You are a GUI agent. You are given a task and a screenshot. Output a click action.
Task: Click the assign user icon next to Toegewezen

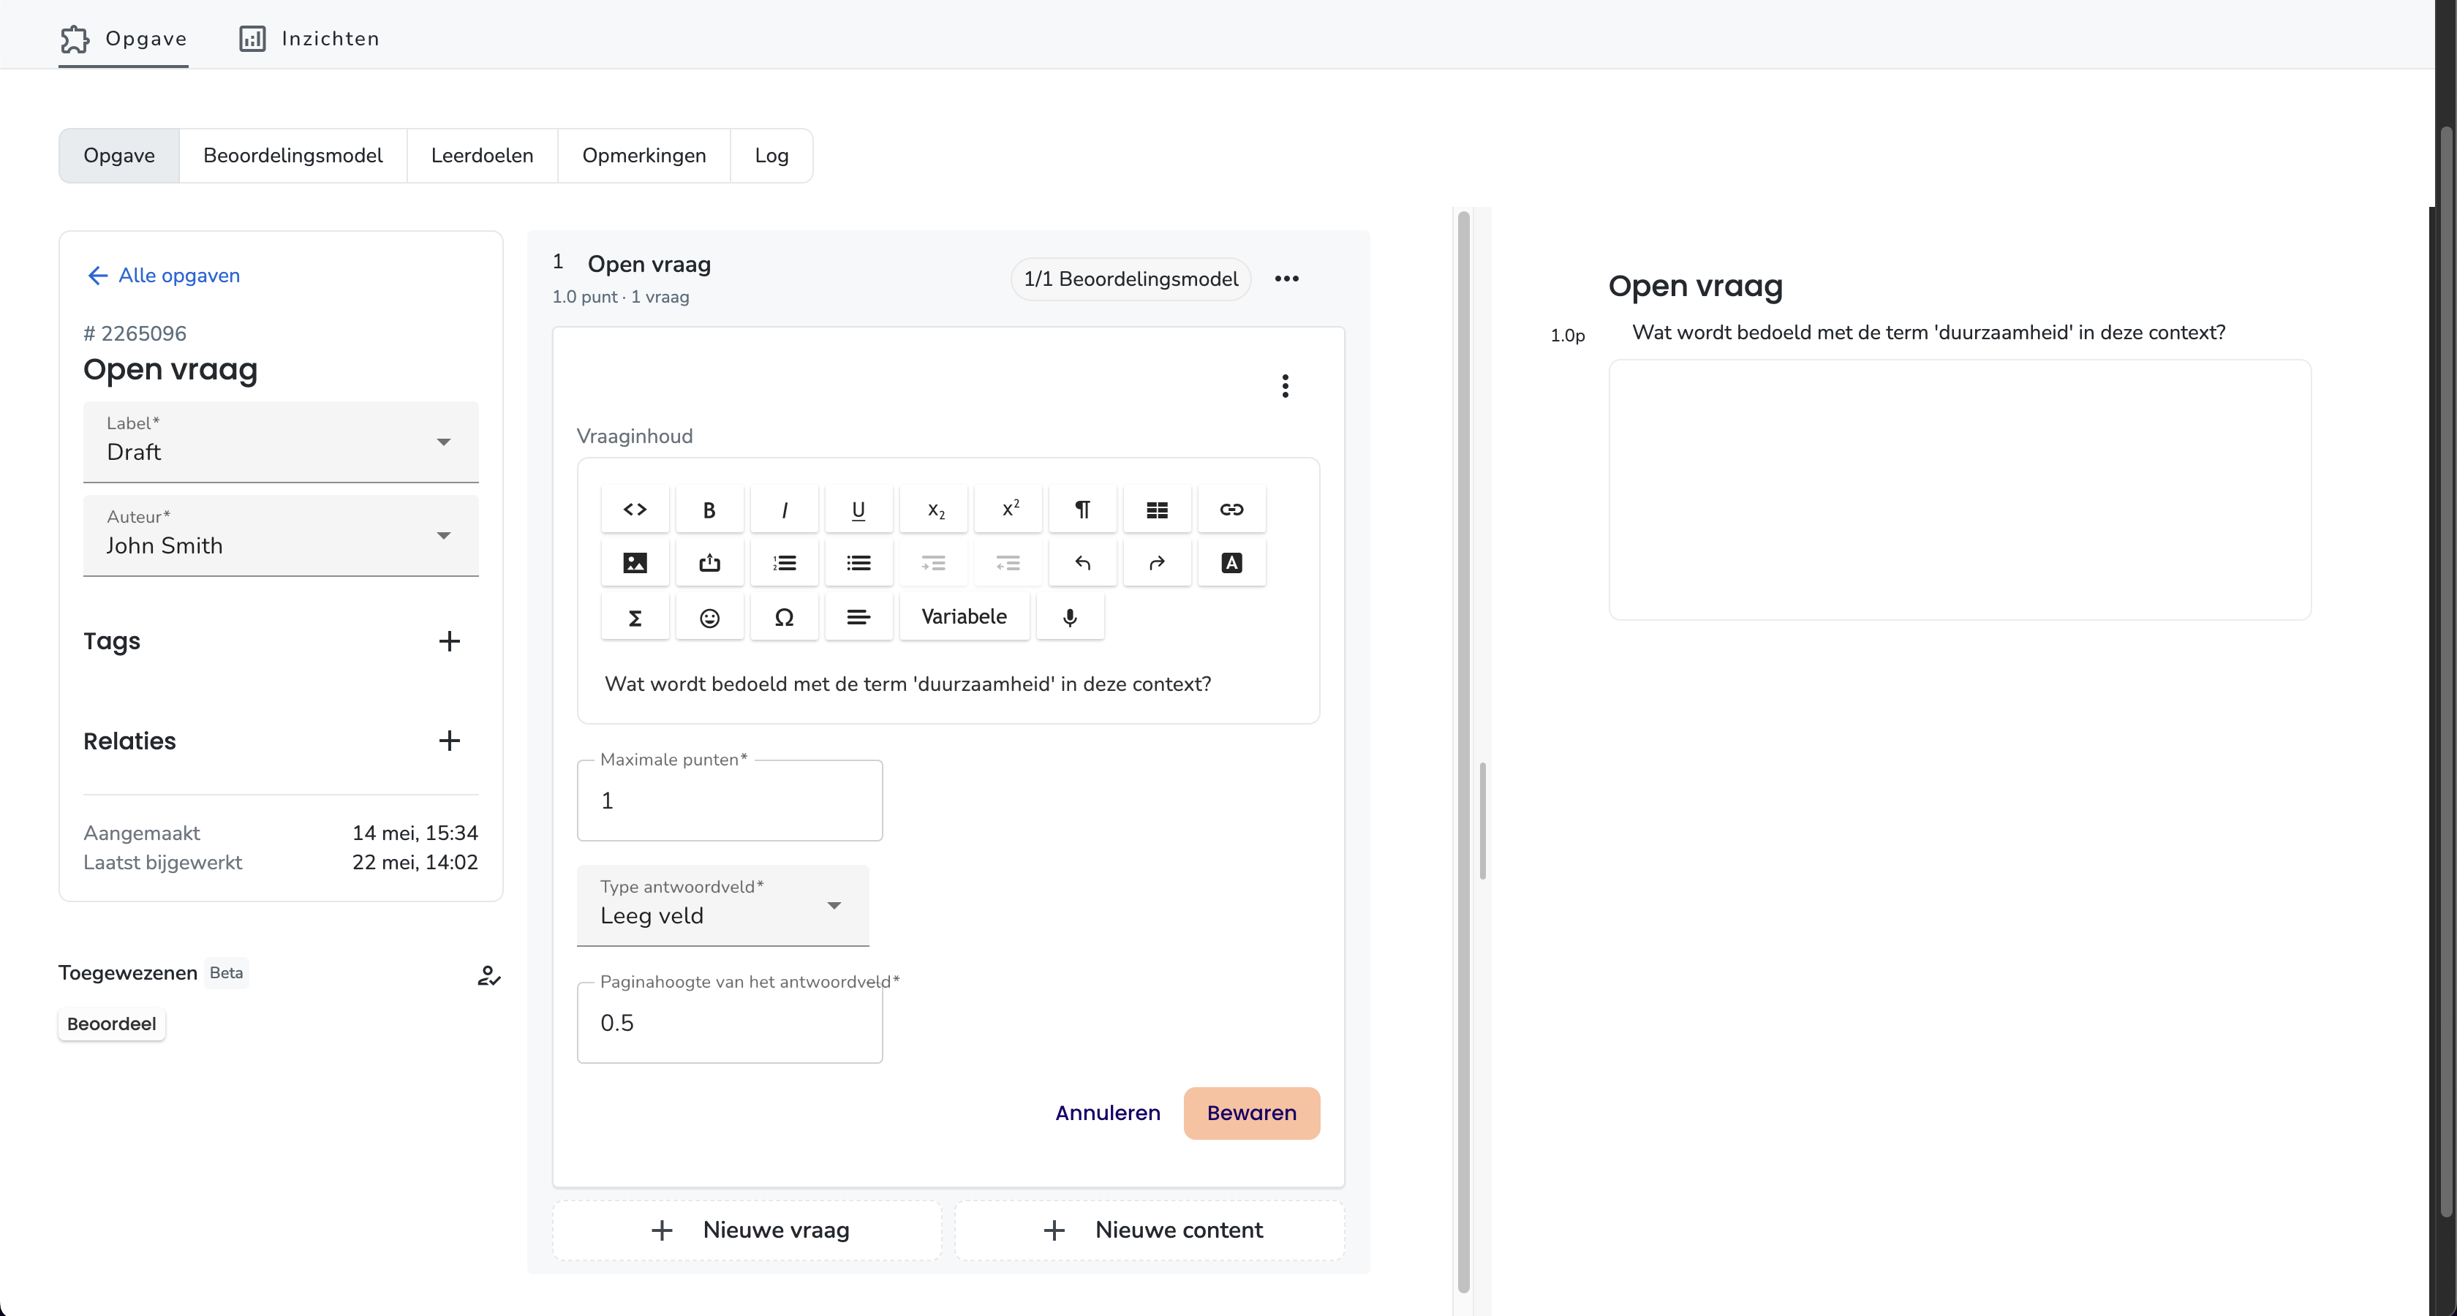click(x=488, y=975)
